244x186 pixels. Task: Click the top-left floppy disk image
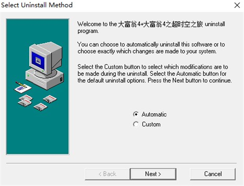(x=25, y=98)
